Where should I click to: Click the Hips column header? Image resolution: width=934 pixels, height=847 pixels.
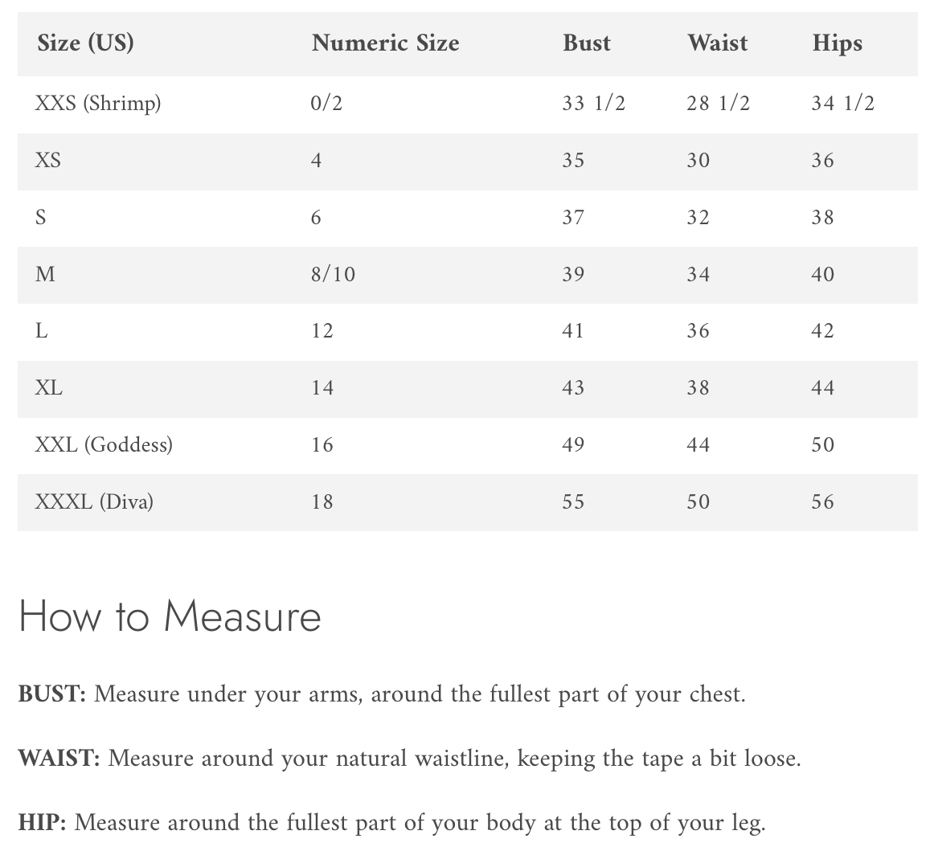[x=837, y=43]
